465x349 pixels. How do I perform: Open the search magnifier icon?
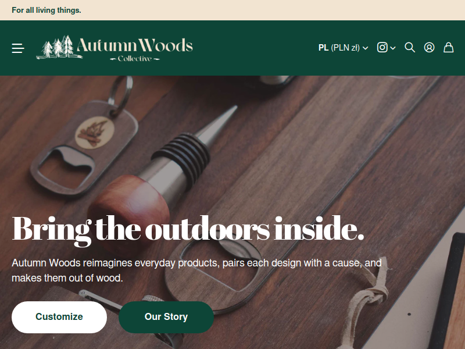410,48
